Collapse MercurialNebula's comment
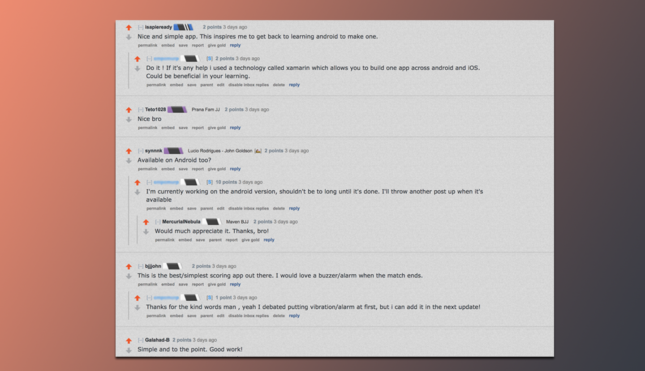The height and width of the screenshot is (371, 645). [158, 222]
